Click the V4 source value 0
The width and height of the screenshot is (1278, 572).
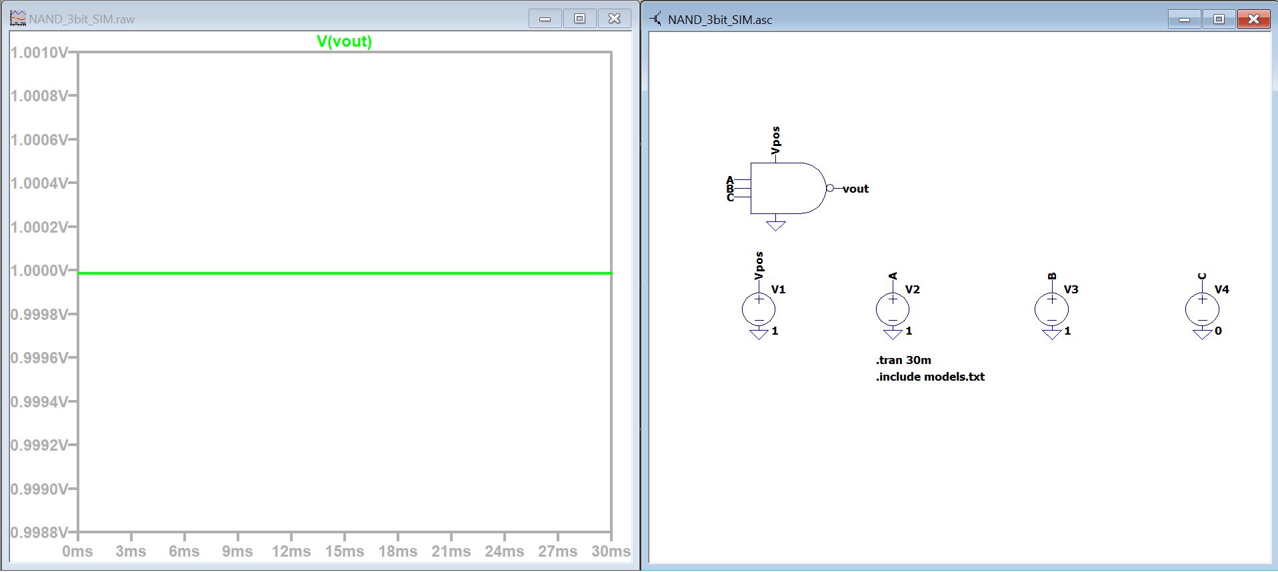[x=1218, y=331]
